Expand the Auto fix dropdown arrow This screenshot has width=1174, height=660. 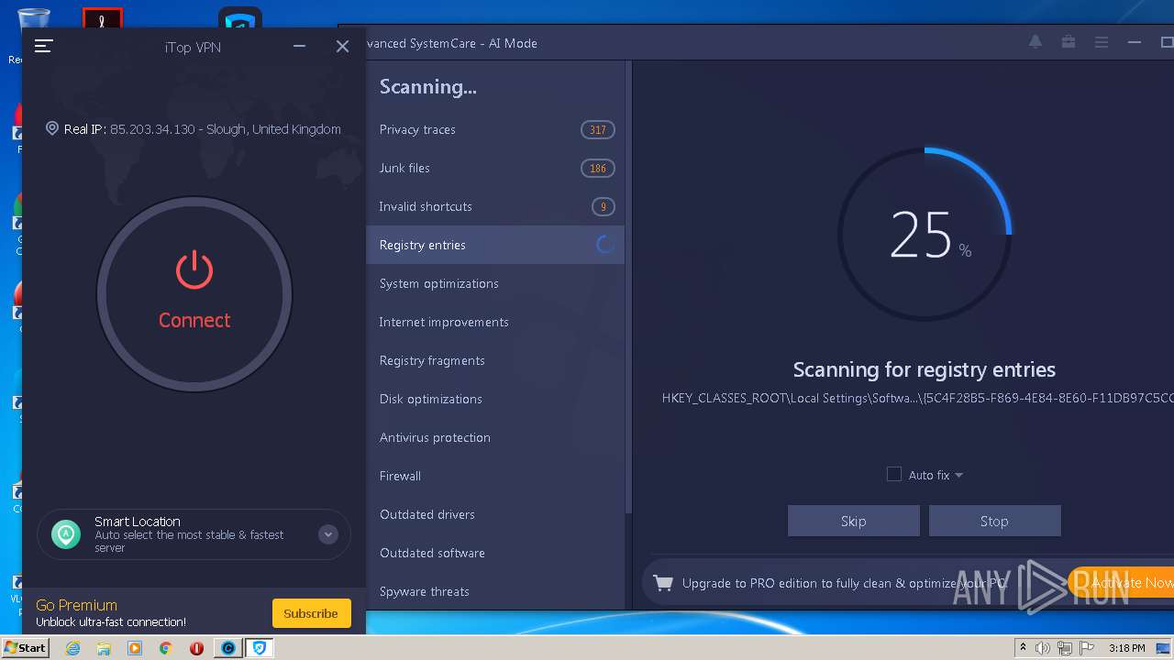point(958,475)
